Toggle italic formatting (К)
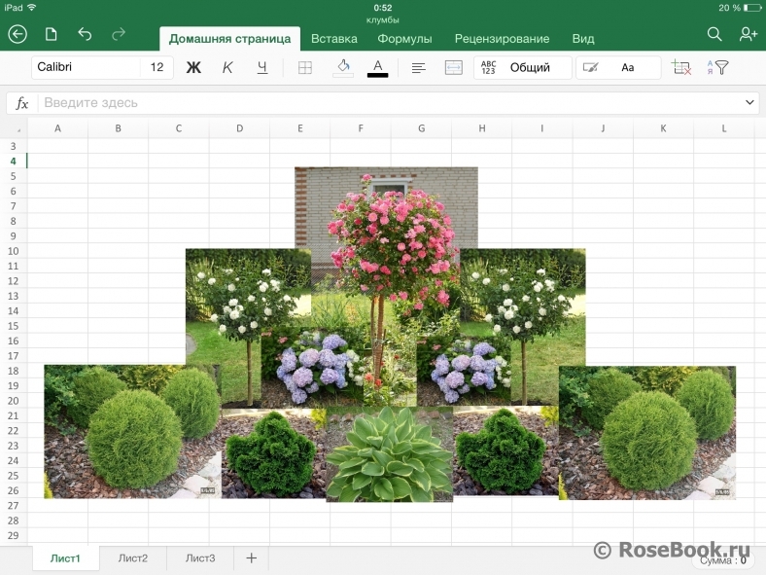This screenshot has width=766, height=575. point(227,68)
